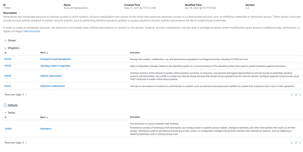Collapse the Tactics section
The image size is (303, 152).
pos(5,113)
